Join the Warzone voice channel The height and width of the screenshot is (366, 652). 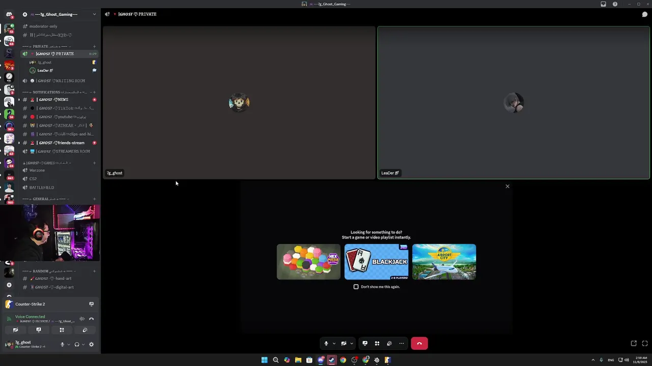coord(59,170)
